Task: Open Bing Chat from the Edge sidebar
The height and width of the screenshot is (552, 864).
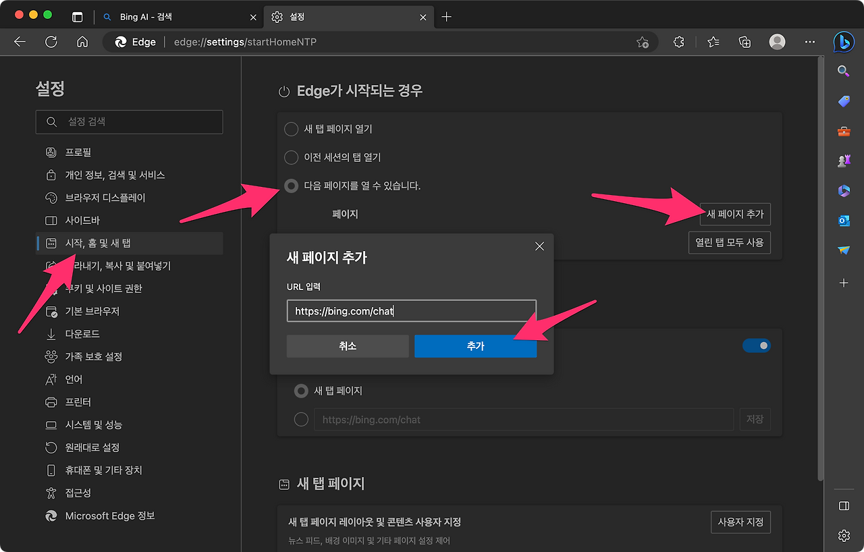Action: (844, 42)
